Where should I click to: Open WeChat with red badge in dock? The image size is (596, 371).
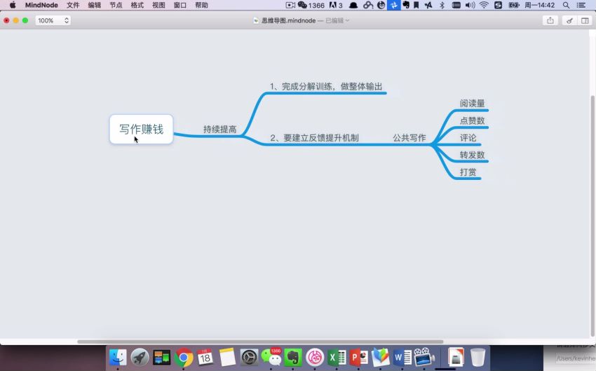[271, 357]
